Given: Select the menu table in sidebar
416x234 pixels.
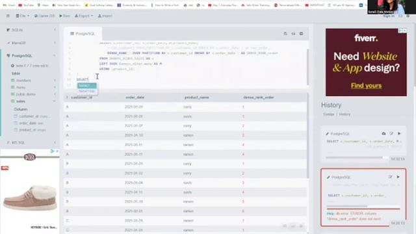Looking at the screenshot, I should pos(20,87).
